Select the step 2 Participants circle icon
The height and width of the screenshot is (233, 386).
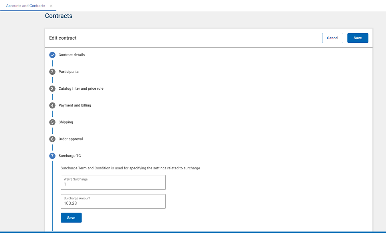tap(52, 72)
